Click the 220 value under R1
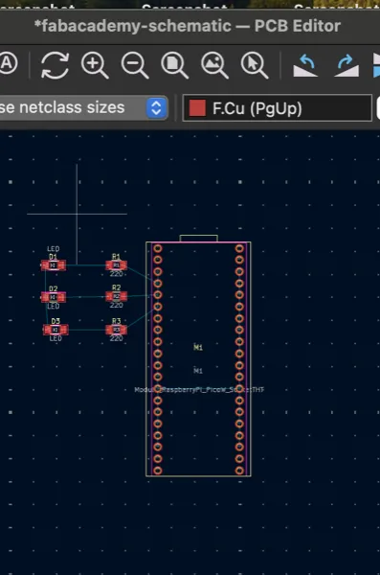The width and height of the screenshot is (380, 575). (x=116, y=274)
